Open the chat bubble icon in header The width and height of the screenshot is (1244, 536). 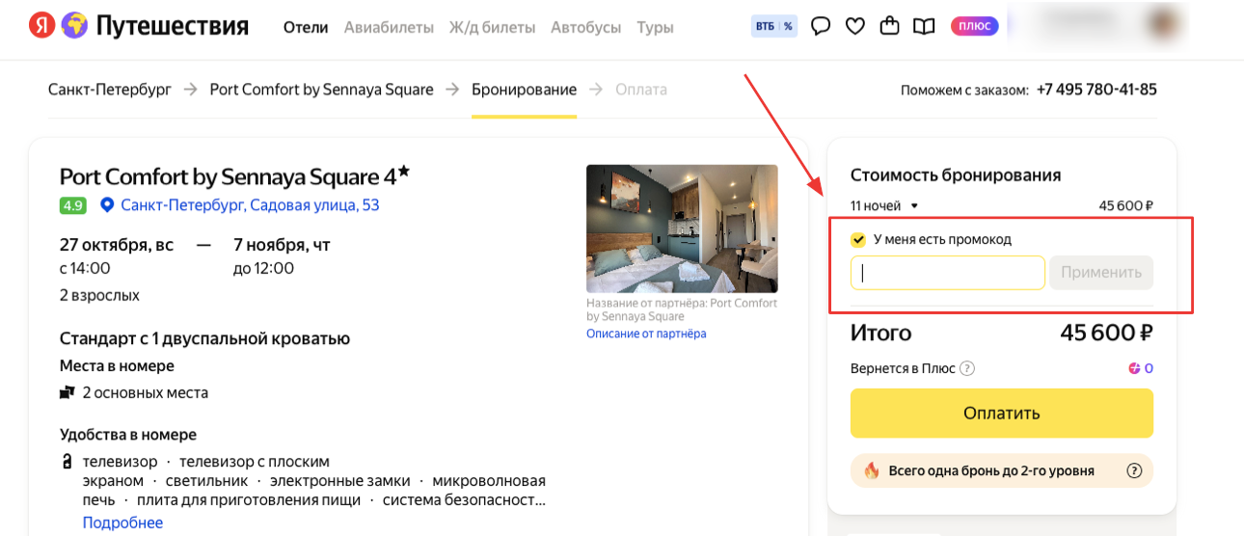(821, 26)
